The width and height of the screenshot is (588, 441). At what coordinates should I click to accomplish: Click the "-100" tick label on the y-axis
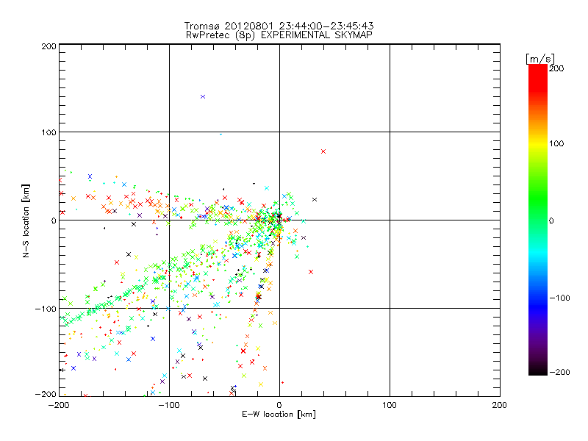(x=46, y=308)
